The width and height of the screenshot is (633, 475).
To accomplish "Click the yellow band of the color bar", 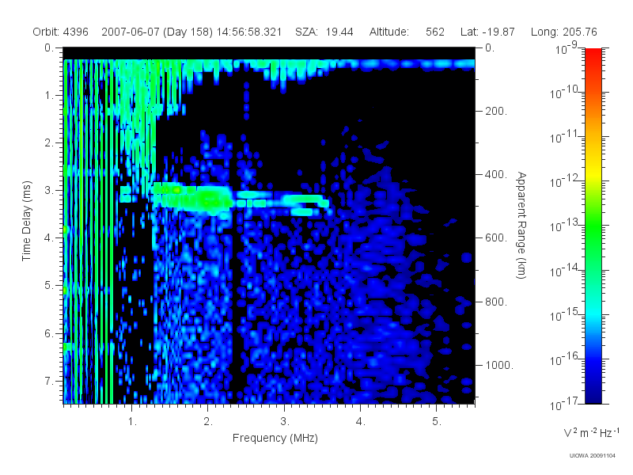I will click(593, 172).
